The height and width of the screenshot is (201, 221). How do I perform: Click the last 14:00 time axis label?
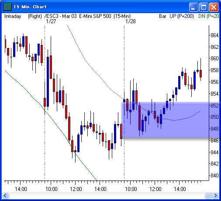180,189
